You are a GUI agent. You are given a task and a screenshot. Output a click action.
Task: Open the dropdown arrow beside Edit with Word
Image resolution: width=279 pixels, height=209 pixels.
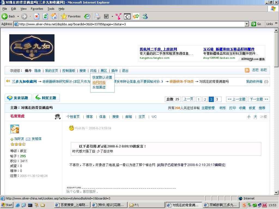(x=112, y=16)
